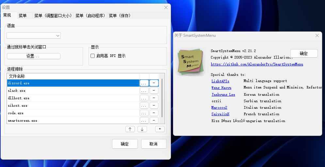The height and width of the screenshot is (167, 325).
Task: Open the LightAPIs contributor link
Action: 220,81
